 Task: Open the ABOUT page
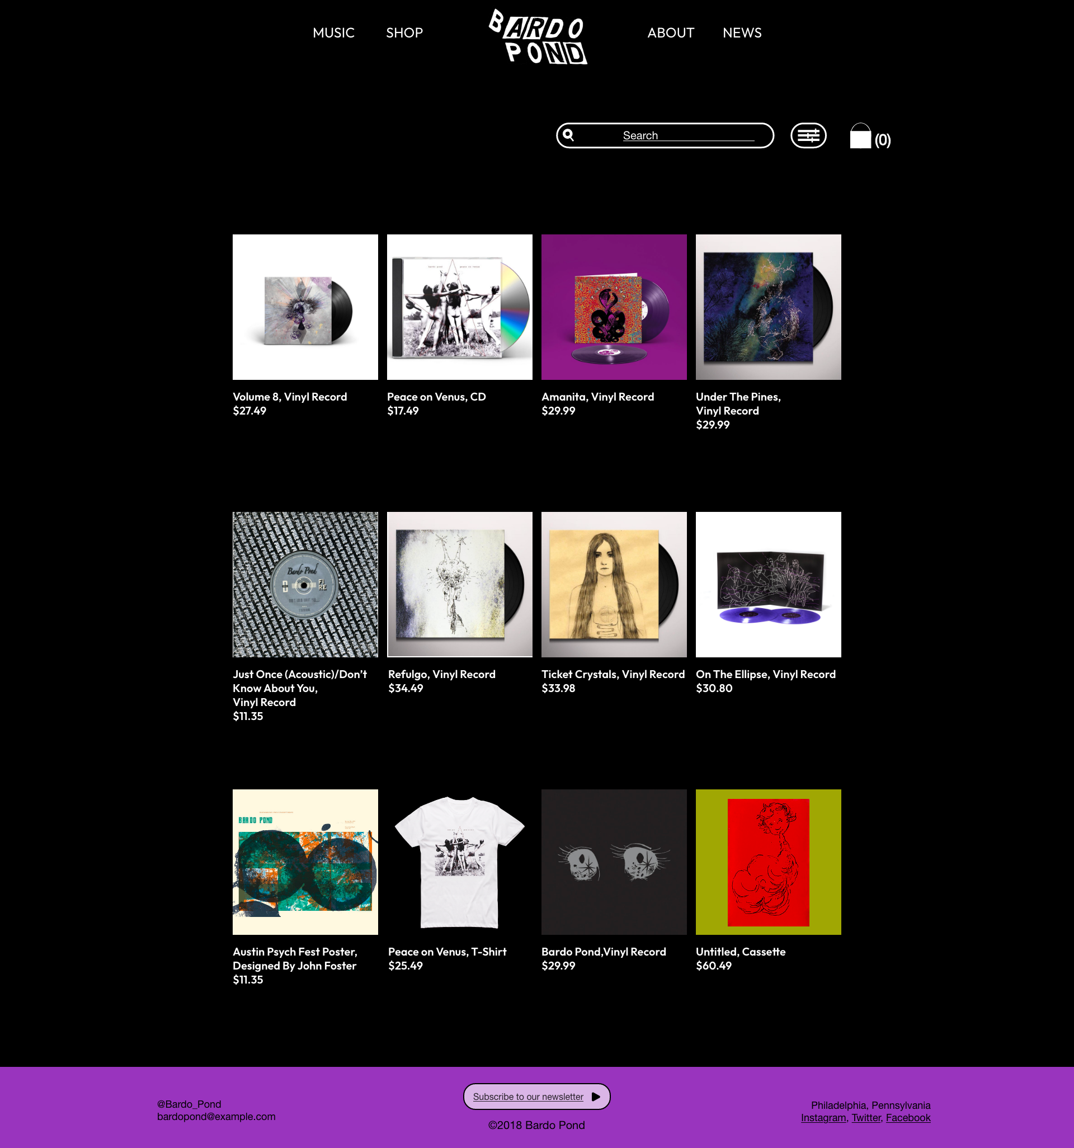[x=670, y=33]
